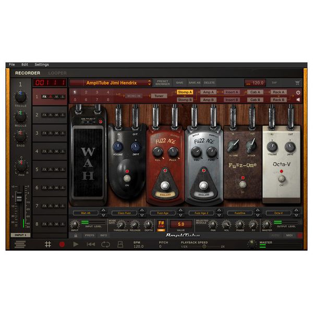This screenshot has height=313, width=313.
Task: Rewind to the start
Action: pos(91,244)
